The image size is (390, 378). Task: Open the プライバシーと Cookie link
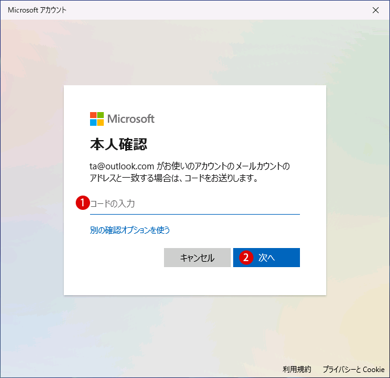[x=354, y=369]
